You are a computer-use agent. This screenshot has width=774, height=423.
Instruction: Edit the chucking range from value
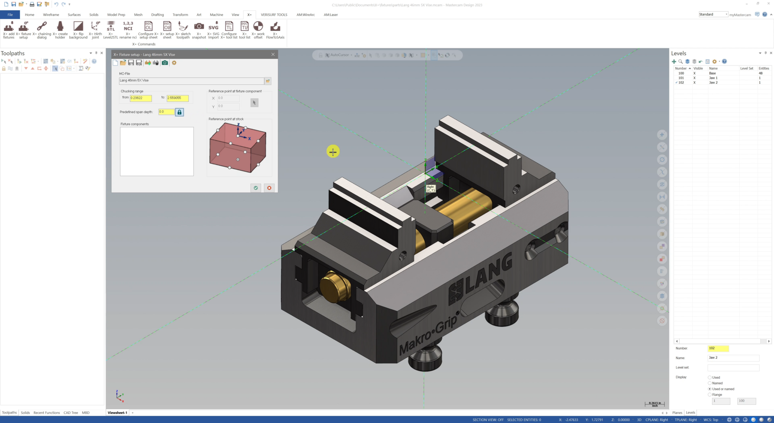click(140, 98)
